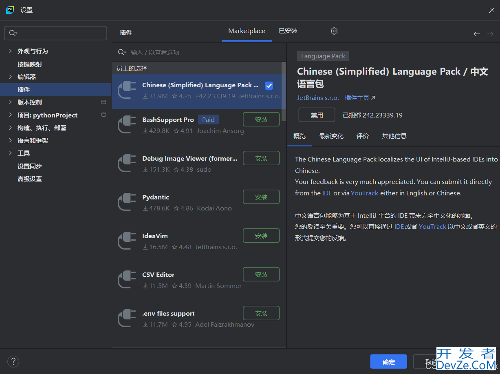The image size is (500, 374).
Task: Open the 评价 tab
Action: (363, 136)
